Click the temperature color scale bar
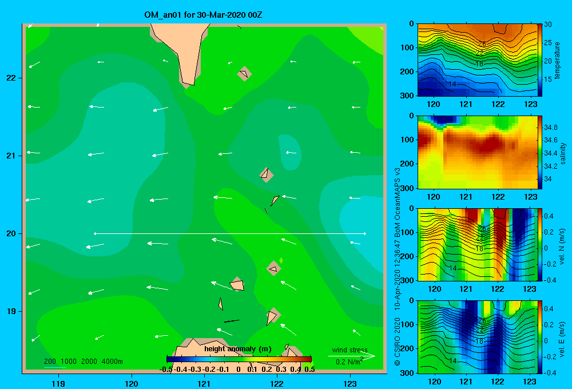This screenshot has height=389, width=572. (x=540, y=60)
